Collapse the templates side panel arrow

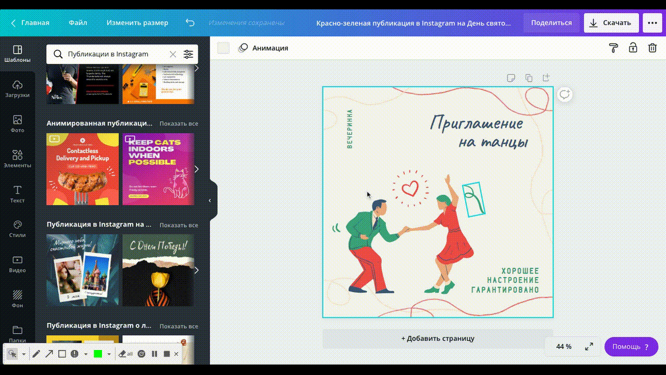[210, 200]
